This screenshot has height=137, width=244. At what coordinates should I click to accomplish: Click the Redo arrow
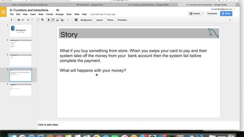(x=28, y=20)
